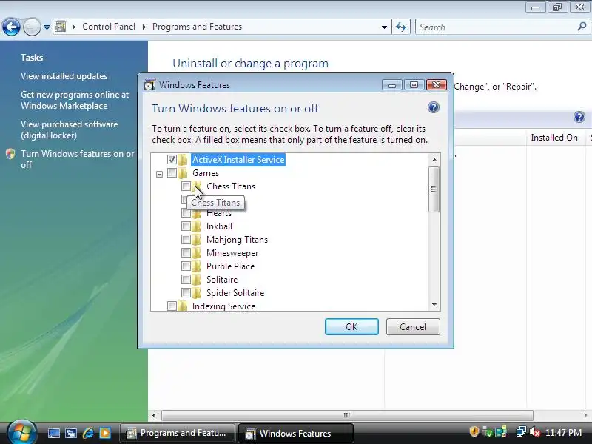Enable the Chess Titans checkbox
The width and height of the screenshot is (592, 444).
(x=186, y=186)
